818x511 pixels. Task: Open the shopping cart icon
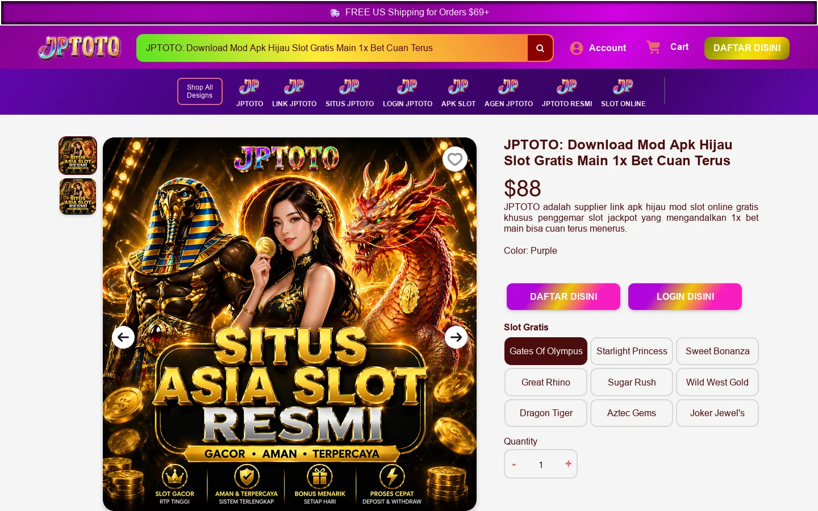pyautogui.click(x=653, y=47)
